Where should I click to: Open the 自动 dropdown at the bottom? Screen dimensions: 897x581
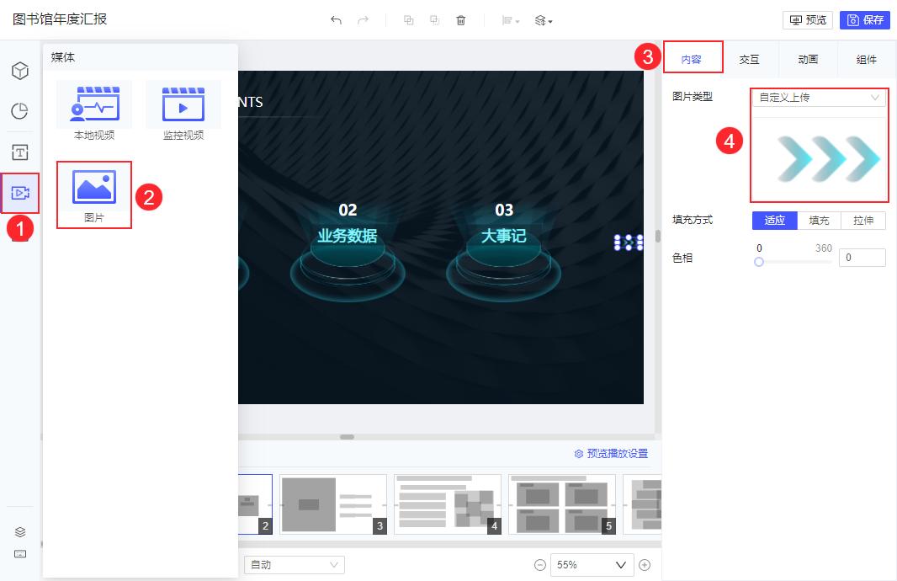click(294, 565)
